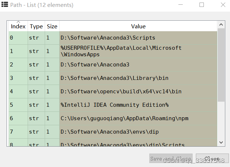Click the str type cell in row 3

36,78
